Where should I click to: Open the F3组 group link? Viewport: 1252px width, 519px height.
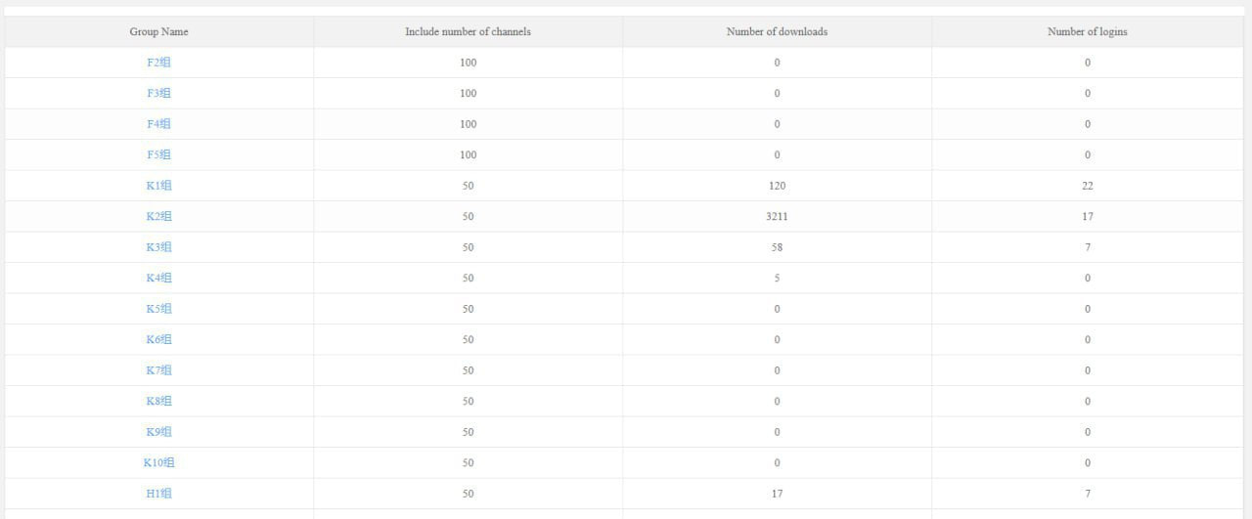tap(158, 94)
